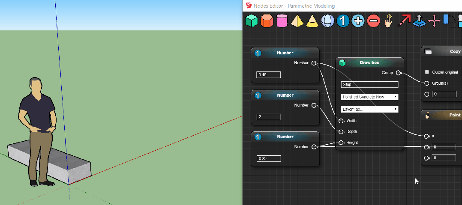Choose the pyramid shape icon
Viewport: 462px width, 205px height.
(x=297, y=21)
